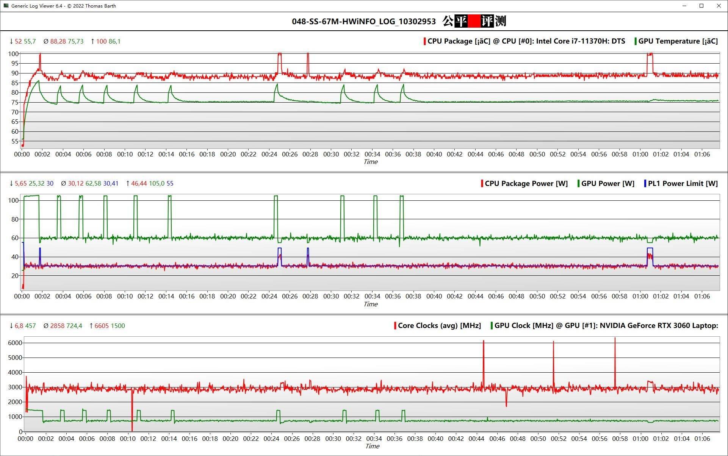
Task: Click the divider between power and clocks charts
Action: (364, 314)
